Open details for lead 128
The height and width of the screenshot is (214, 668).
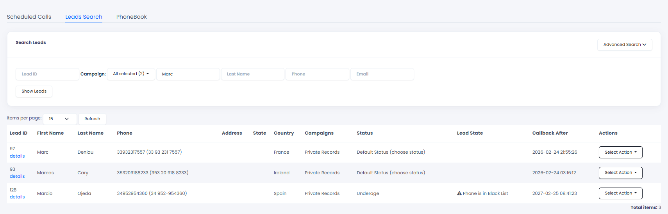click(x=17, y=197)
